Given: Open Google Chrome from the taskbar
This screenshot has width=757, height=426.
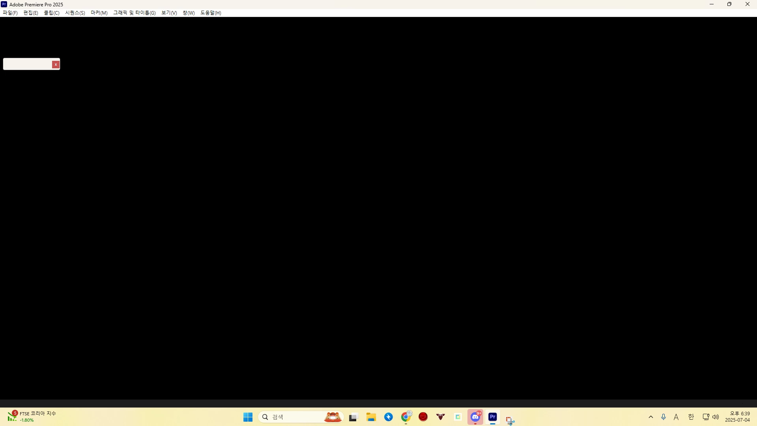Looking at the screenshot, I should (406, 417).
